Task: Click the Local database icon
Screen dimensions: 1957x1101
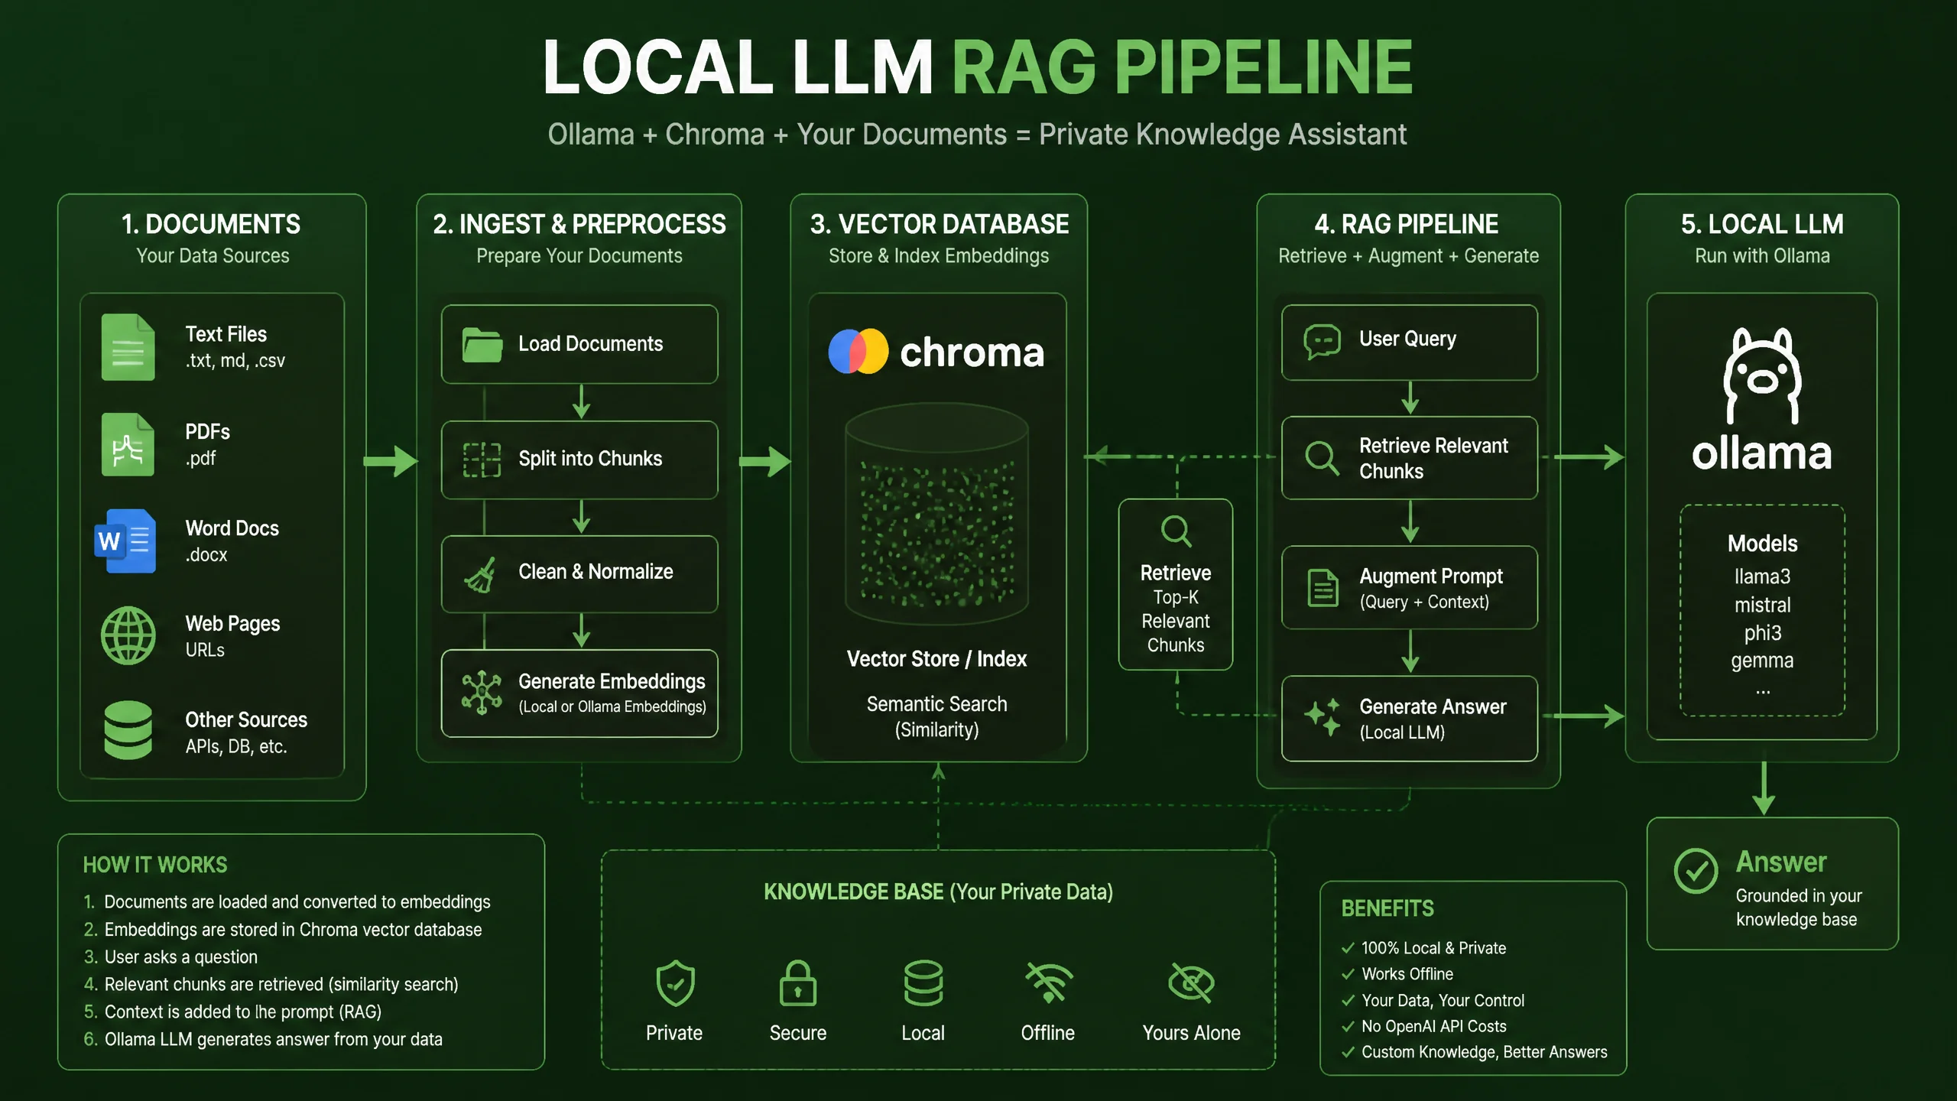Action: click(923, 983)
